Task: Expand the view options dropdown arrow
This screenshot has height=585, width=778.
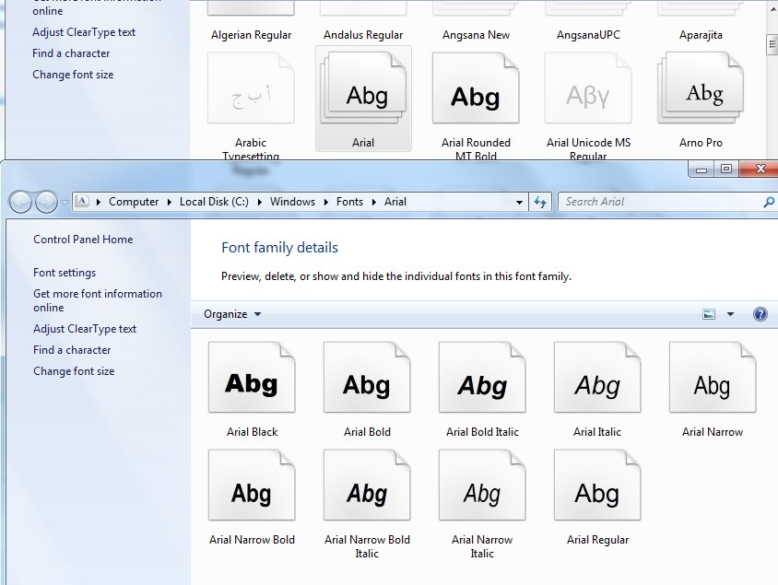Action: click(x=730, y=314)
